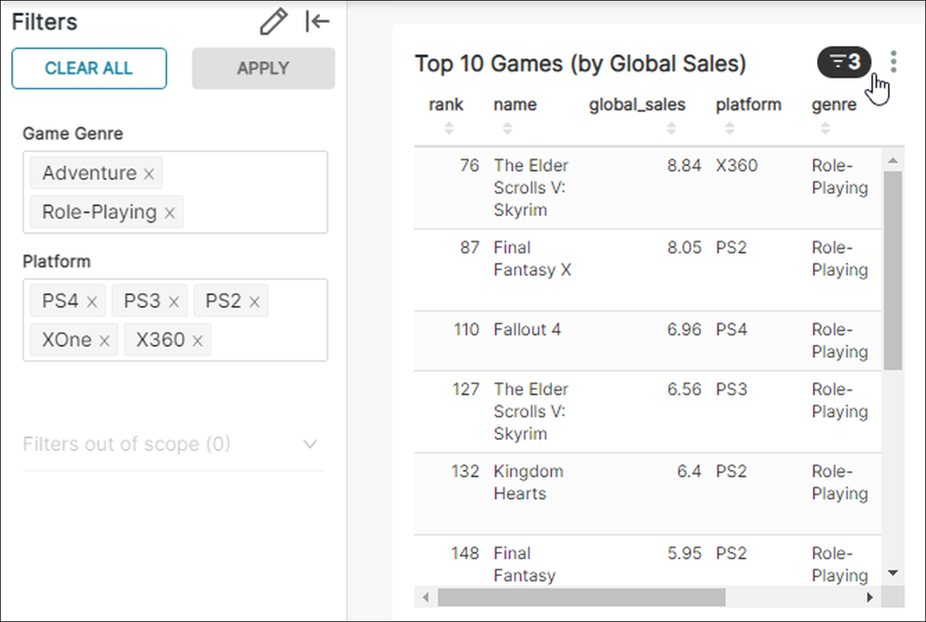Click the CLEAR ALL button
926x622 pixels.
pyautogui.click(x=89, y=68)
